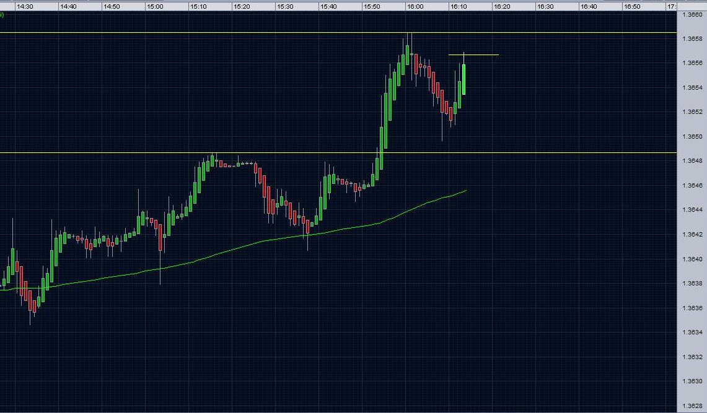
Task: Select the 15:10 time axis label
Action: coord(198,7)
